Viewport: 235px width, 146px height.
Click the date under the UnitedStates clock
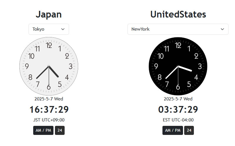click(x=178, y=99)
